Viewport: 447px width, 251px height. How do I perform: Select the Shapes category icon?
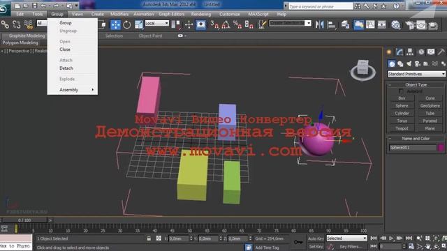(400, 63)
